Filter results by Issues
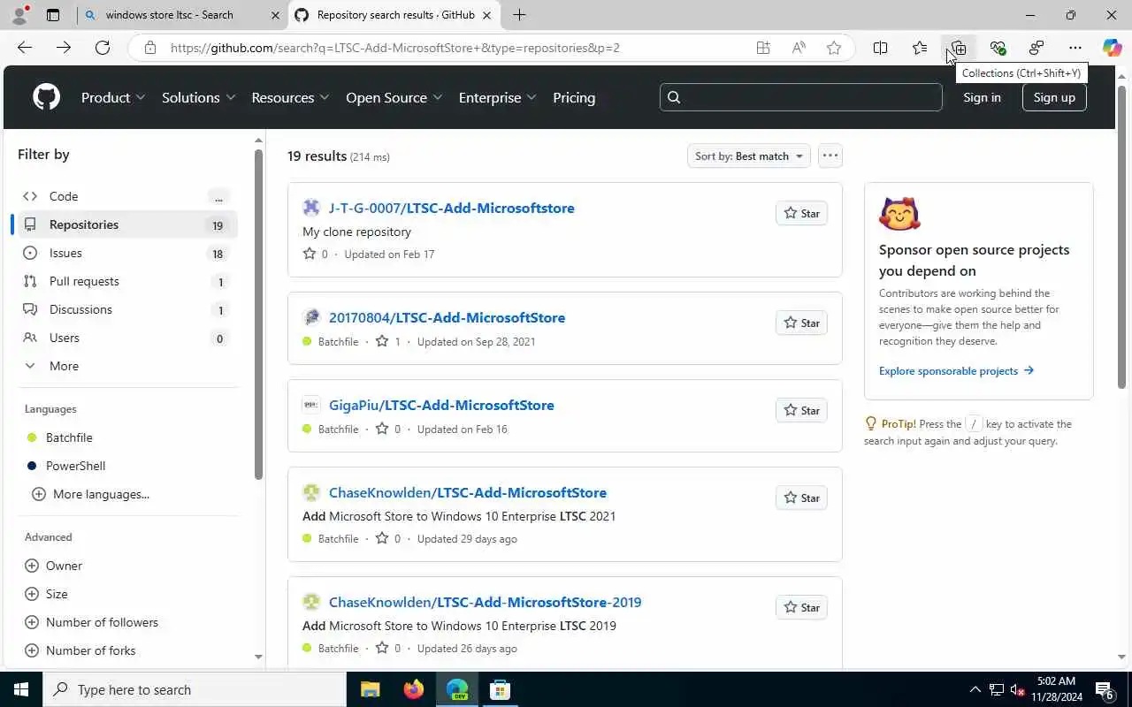Screen dimensions: 1132x707 tap(127, 253)
